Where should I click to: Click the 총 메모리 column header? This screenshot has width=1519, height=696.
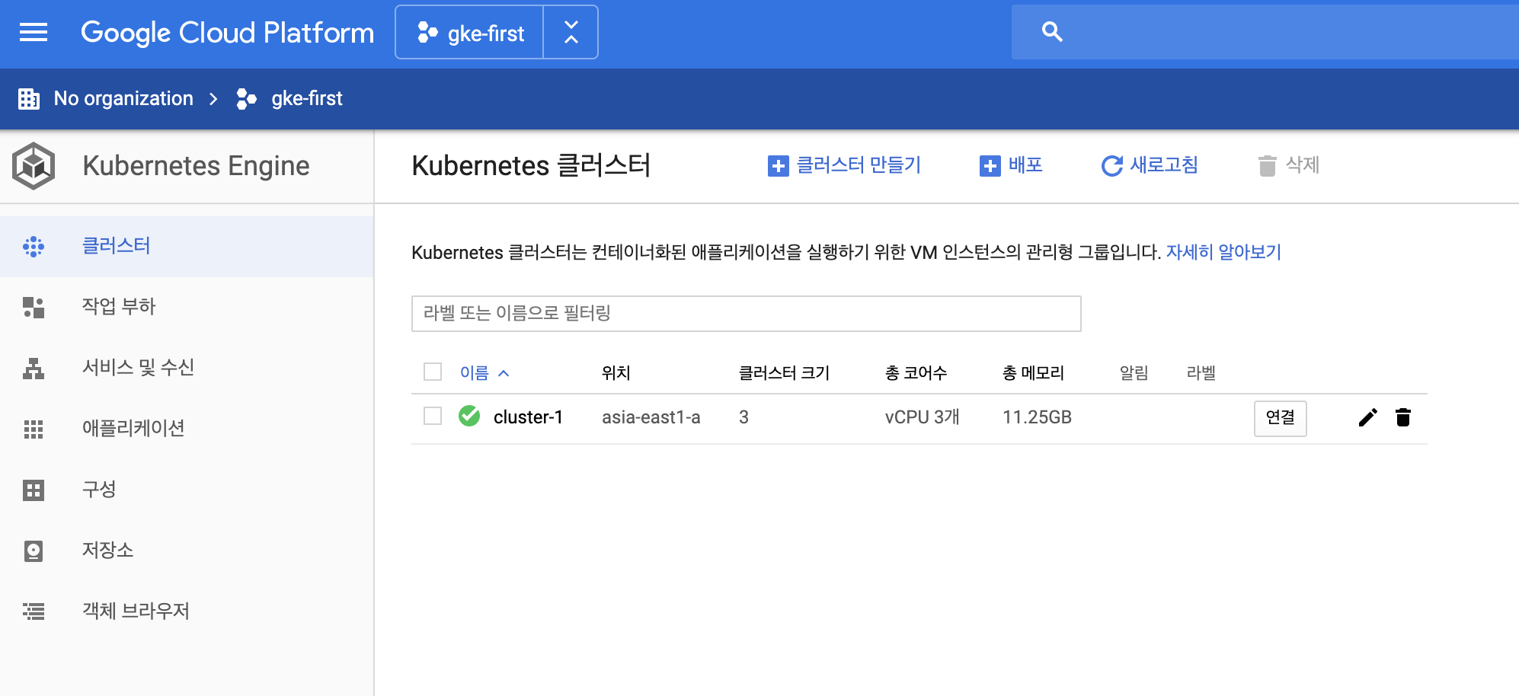(1033, 372)
